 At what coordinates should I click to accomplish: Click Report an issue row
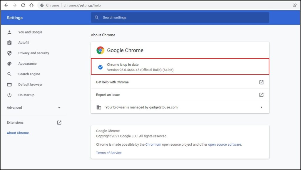[180, 95]
